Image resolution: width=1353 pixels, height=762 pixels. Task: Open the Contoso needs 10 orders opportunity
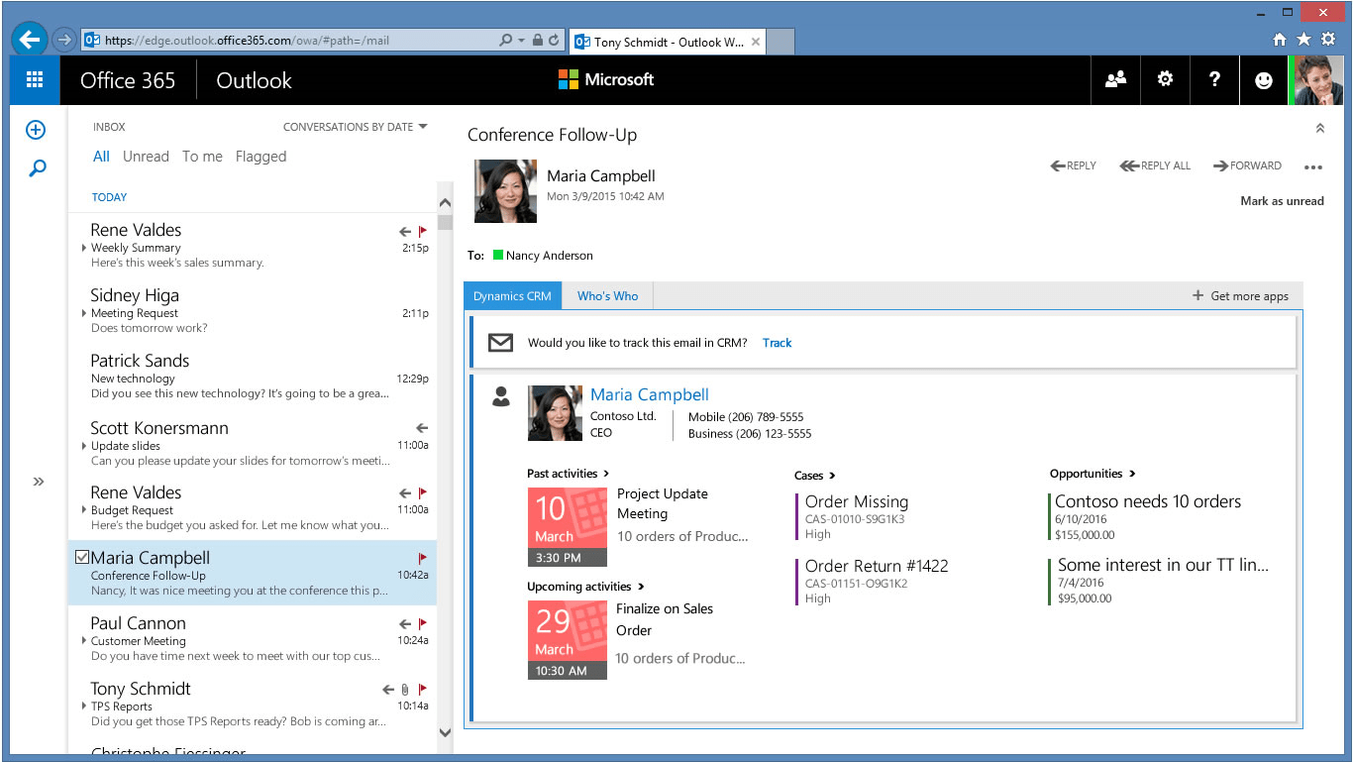coord(1148,501)
